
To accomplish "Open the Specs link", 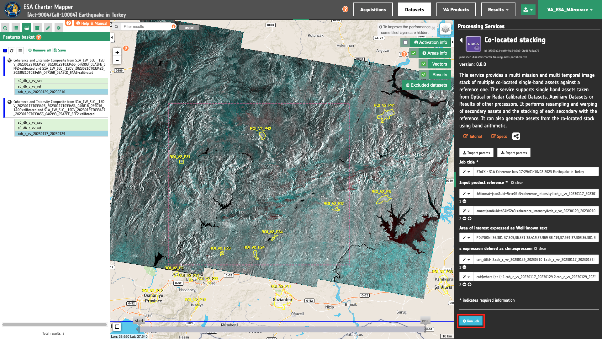I will (x=499, y=136).
